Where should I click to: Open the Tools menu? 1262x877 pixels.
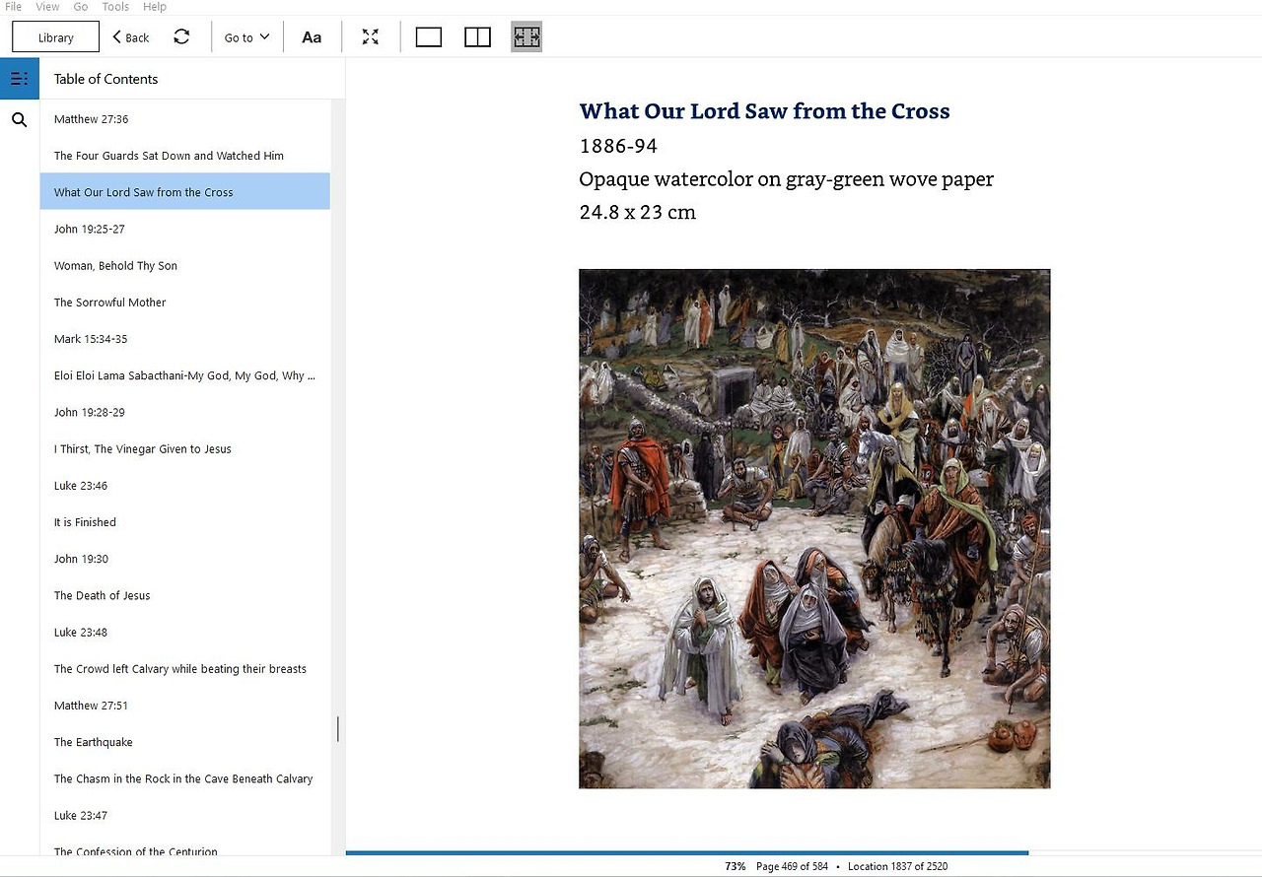tap(115, 7)
